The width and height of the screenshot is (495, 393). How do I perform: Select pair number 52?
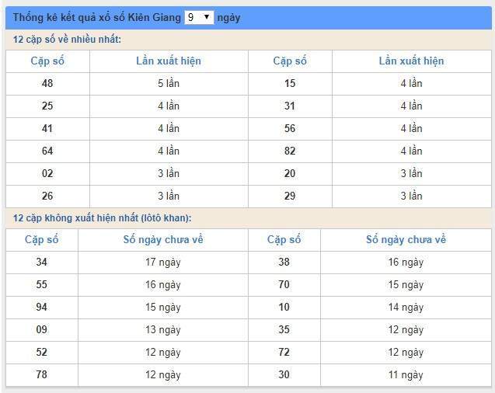pyautogui.click(x=42, y=353)
